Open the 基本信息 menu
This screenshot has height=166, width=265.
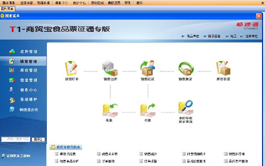(x=9, y=3)
